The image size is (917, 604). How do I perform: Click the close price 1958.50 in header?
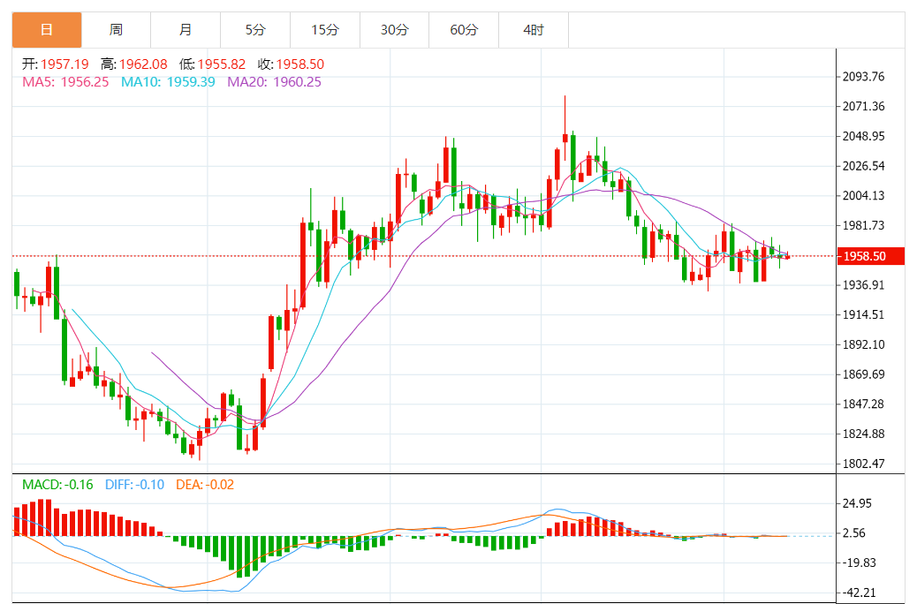point(300,64)
